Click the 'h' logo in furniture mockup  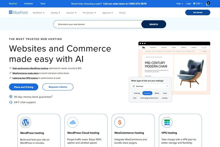pyautogui.click(x=143, y=47)
